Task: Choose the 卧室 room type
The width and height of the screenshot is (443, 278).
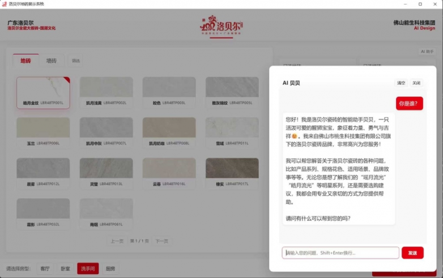Action: (x=65, y=268)
